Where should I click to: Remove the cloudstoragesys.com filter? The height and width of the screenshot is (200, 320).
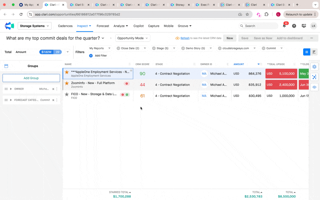tap(220, 48)
